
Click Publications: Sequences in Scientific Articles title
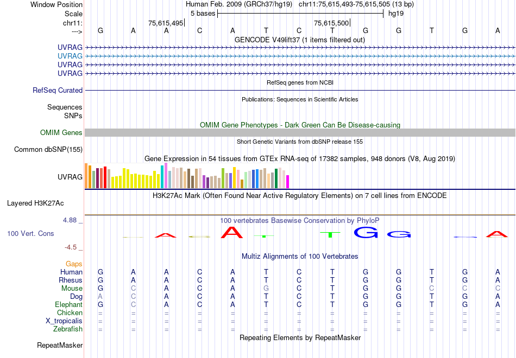(300, 99)
